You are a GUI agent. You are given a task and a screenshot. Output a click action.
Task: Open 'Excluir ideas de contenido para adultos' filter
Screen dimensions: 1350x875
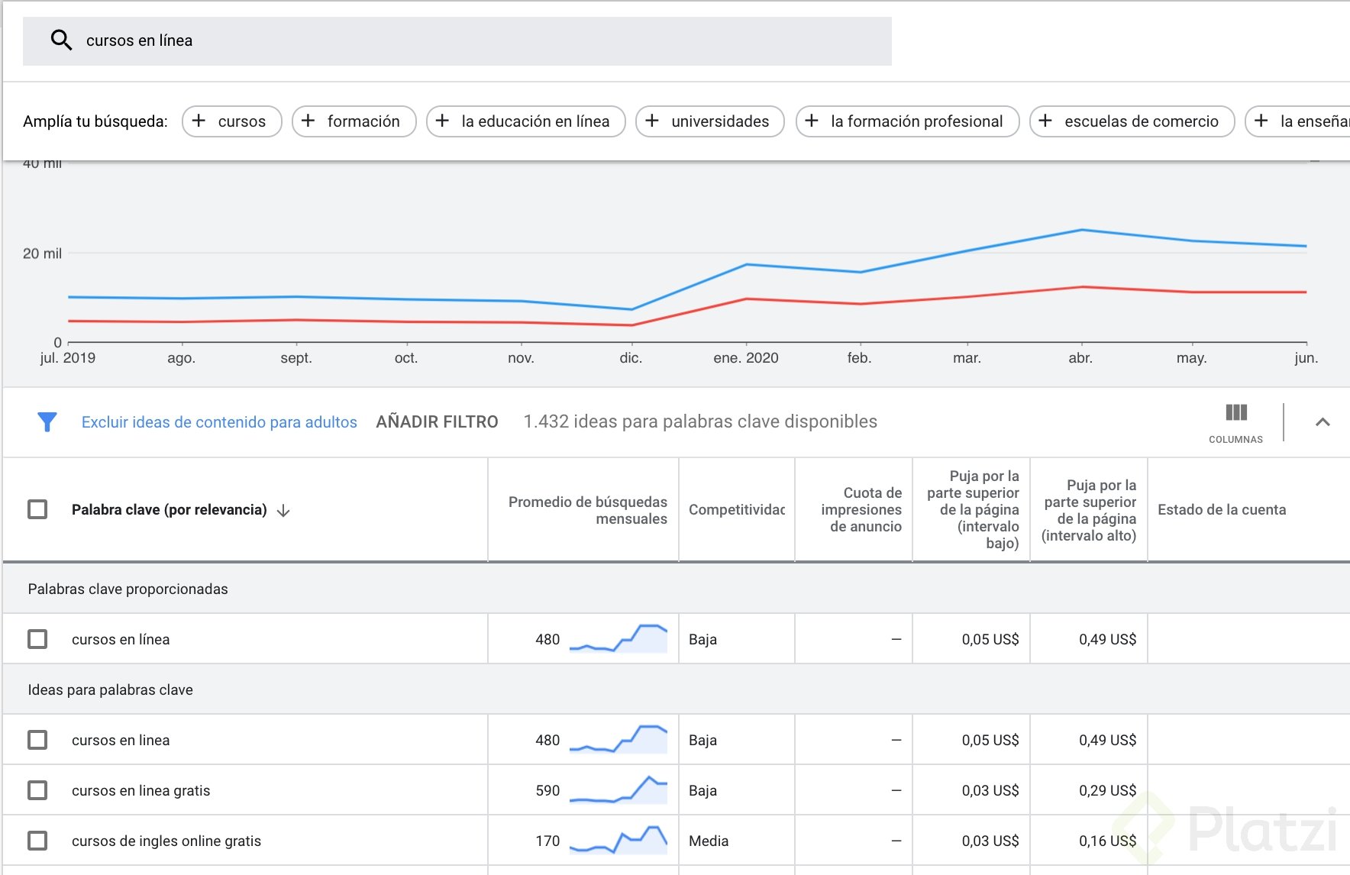click(219, 422)
